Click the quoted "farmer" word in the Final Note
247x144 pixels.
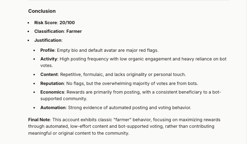click(x=122, y=120)
